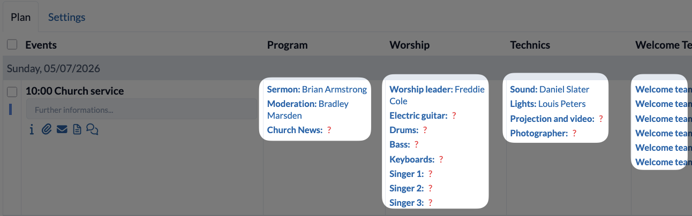Click the Moderation: Bradley Marsden entry
The width and height of the screenshot is (692, 216).
click(308, 110)
